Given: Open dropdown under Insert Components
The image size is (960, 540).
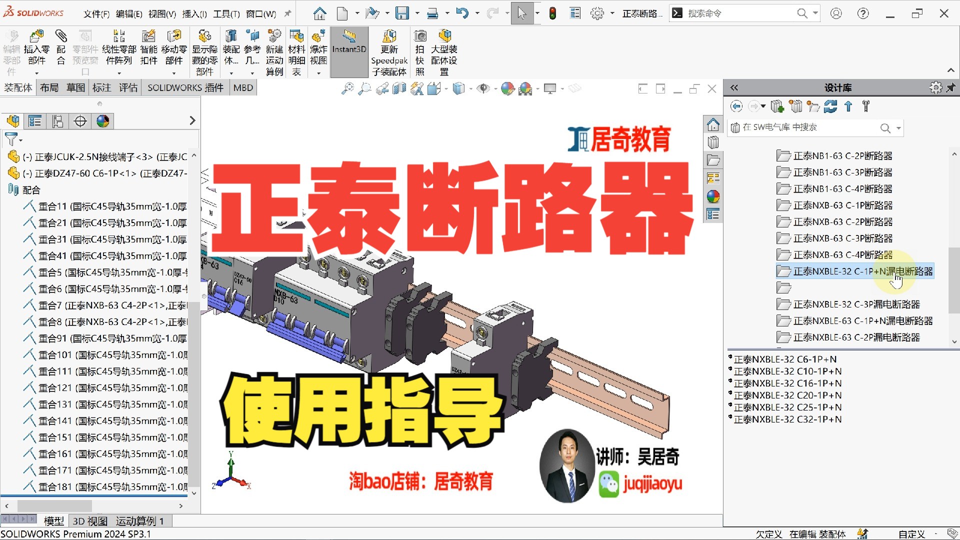Looking at the screenshot, I should tap(36, 73).
